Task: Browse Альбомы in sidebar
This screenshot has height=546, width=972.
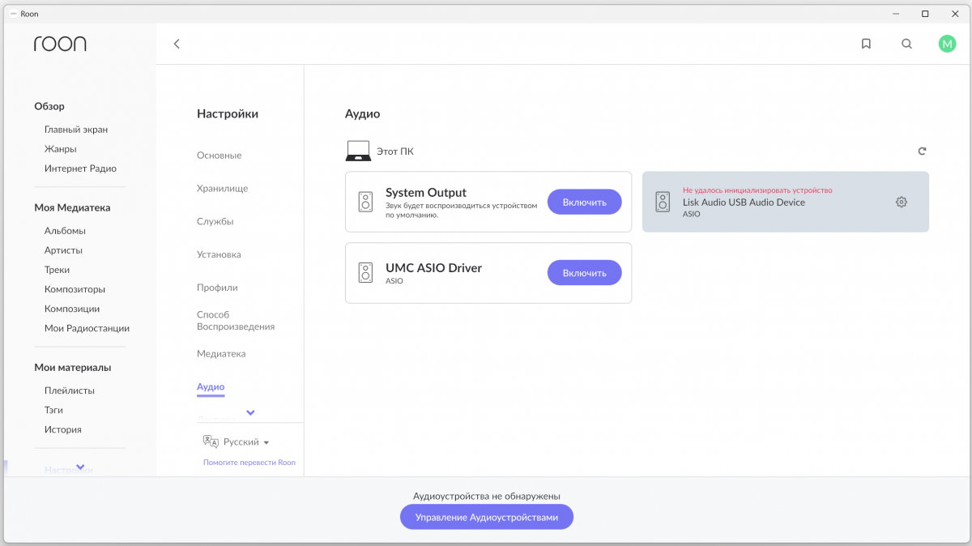Action: pos(65,231)
